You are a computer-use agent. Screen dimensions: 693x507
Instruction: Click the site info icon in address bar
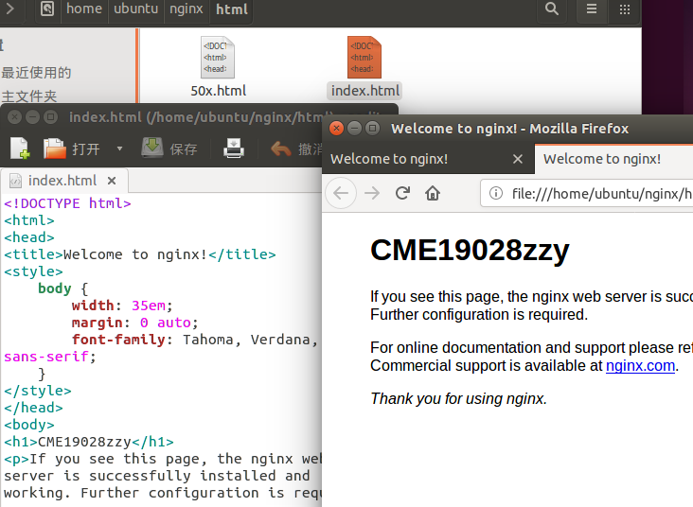coord(496,194)
